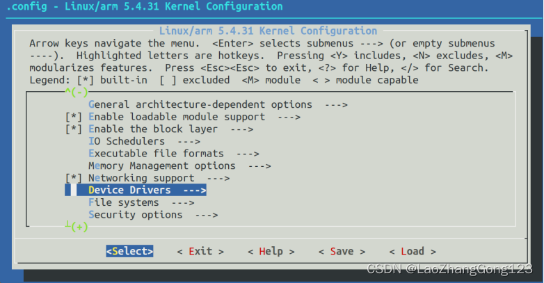Click the arrow after Memory Management options
The width and height of the screenshot is (544, 283).
tap(259, 166)
